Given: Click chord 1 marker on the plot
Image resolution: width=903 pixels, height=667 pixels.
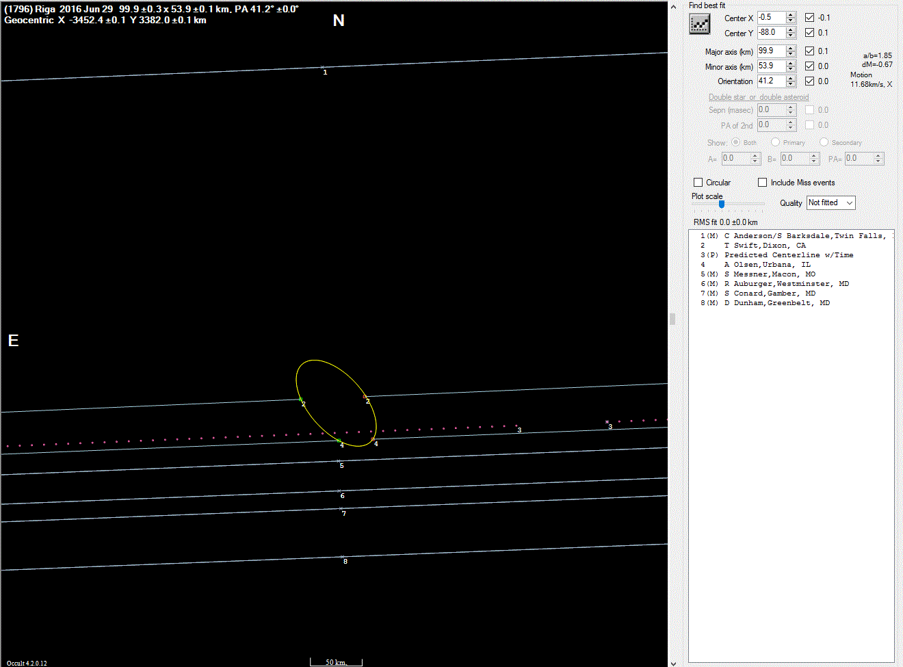Looking at the screenshot, I should pyautogui.click(x=323, y=68).
